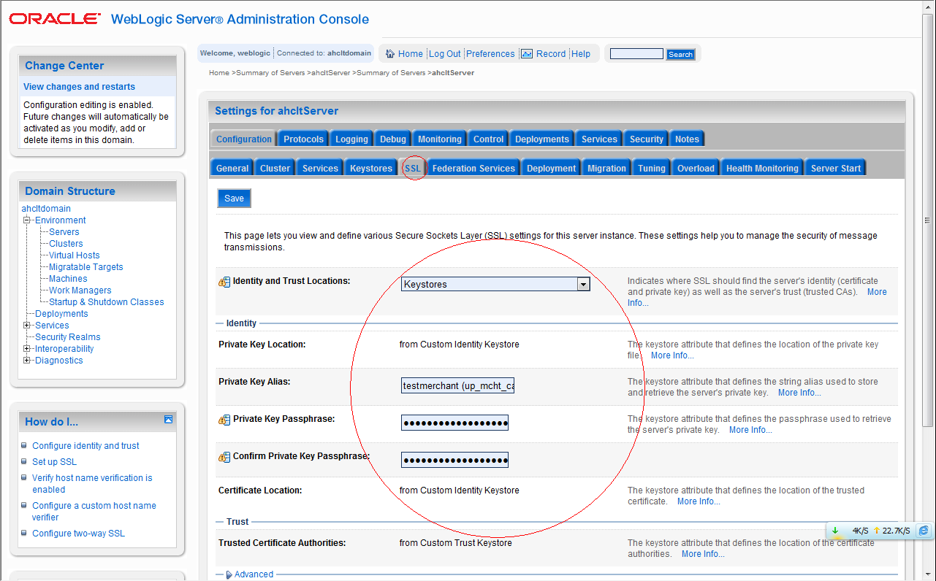The width and height of the screenshot is (936, 581).
Task: Expand the Diagnostics tree node
Action: (27, 361)
